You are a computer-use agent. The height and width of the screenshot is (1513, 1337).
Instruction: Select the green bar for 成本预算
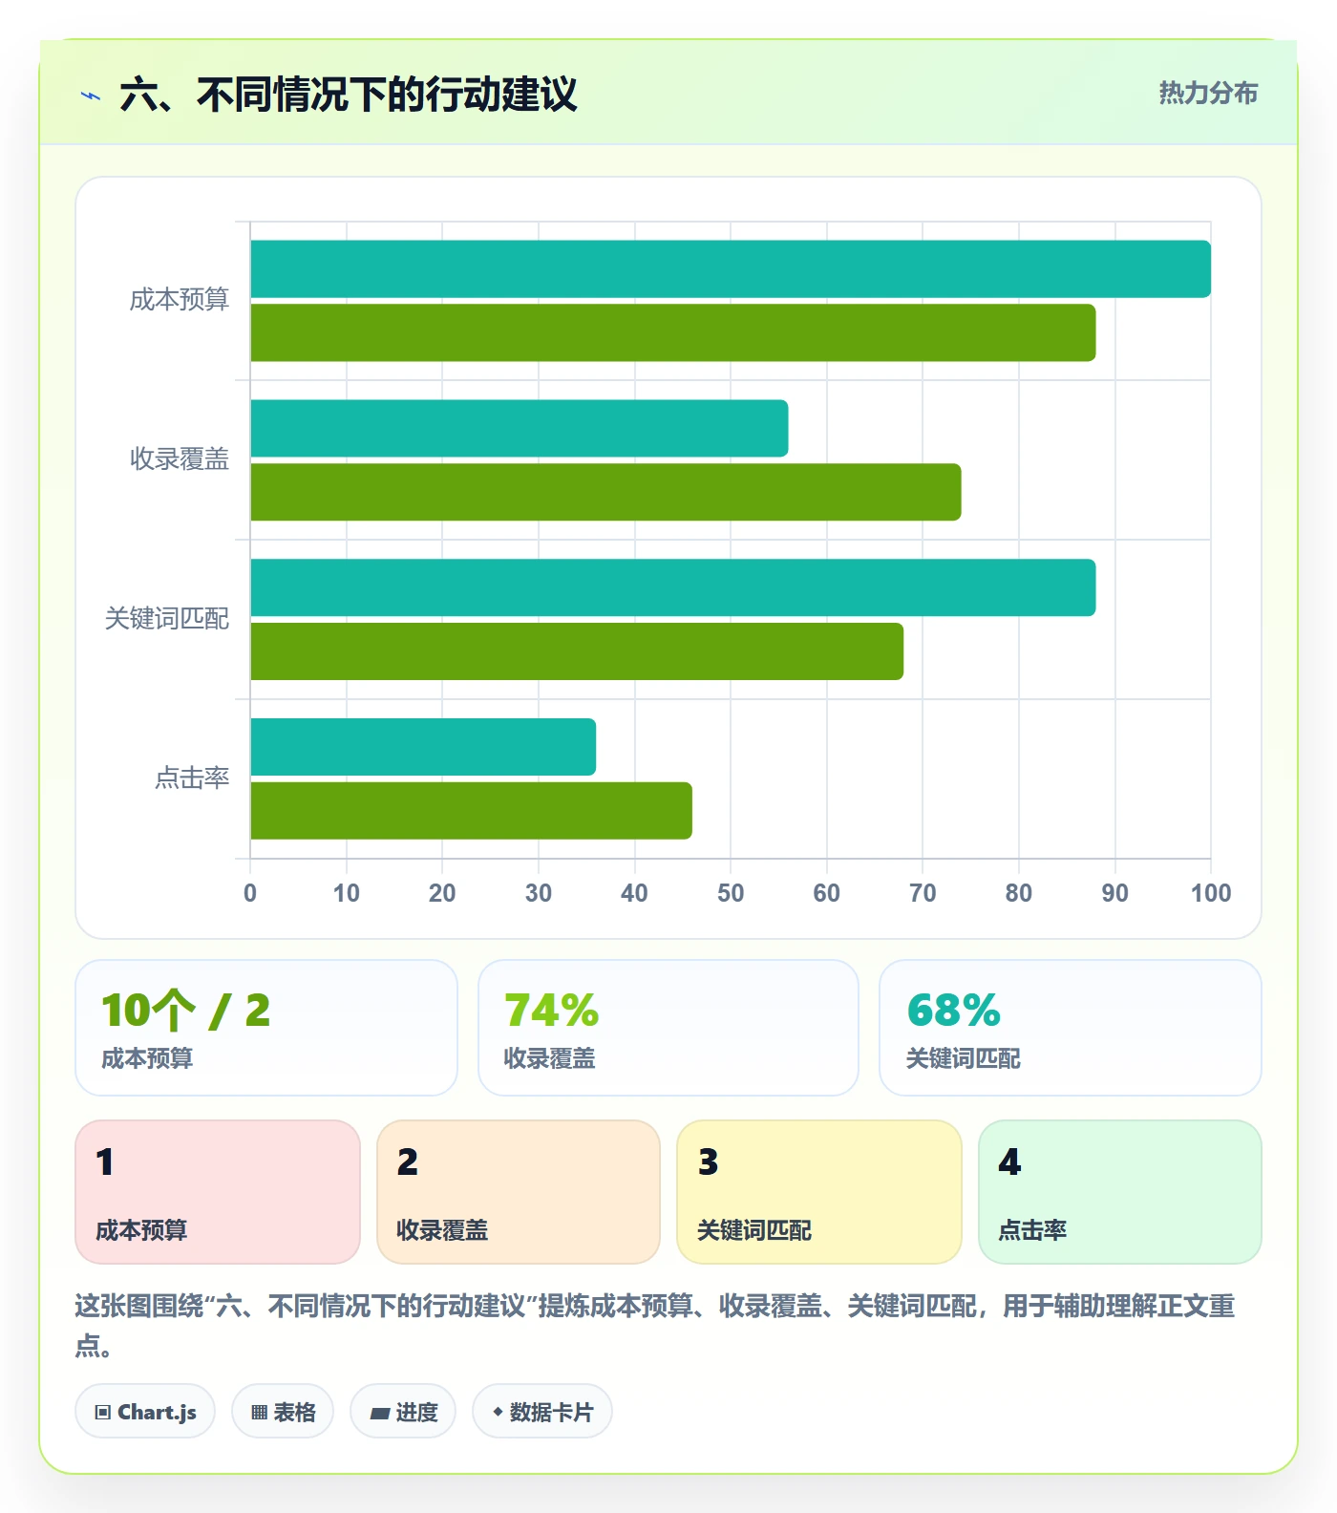pyautogui.click(x=673, y=333)
